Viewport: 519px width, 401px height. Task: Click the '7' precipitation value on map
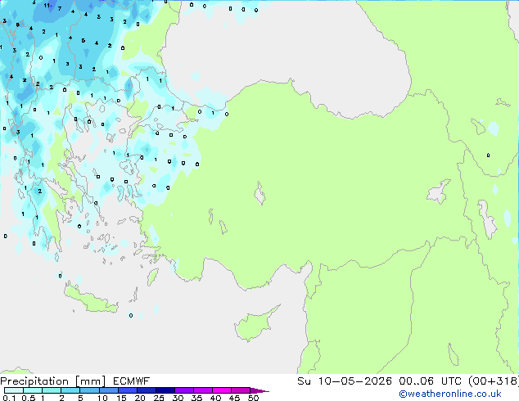(60, 9)
